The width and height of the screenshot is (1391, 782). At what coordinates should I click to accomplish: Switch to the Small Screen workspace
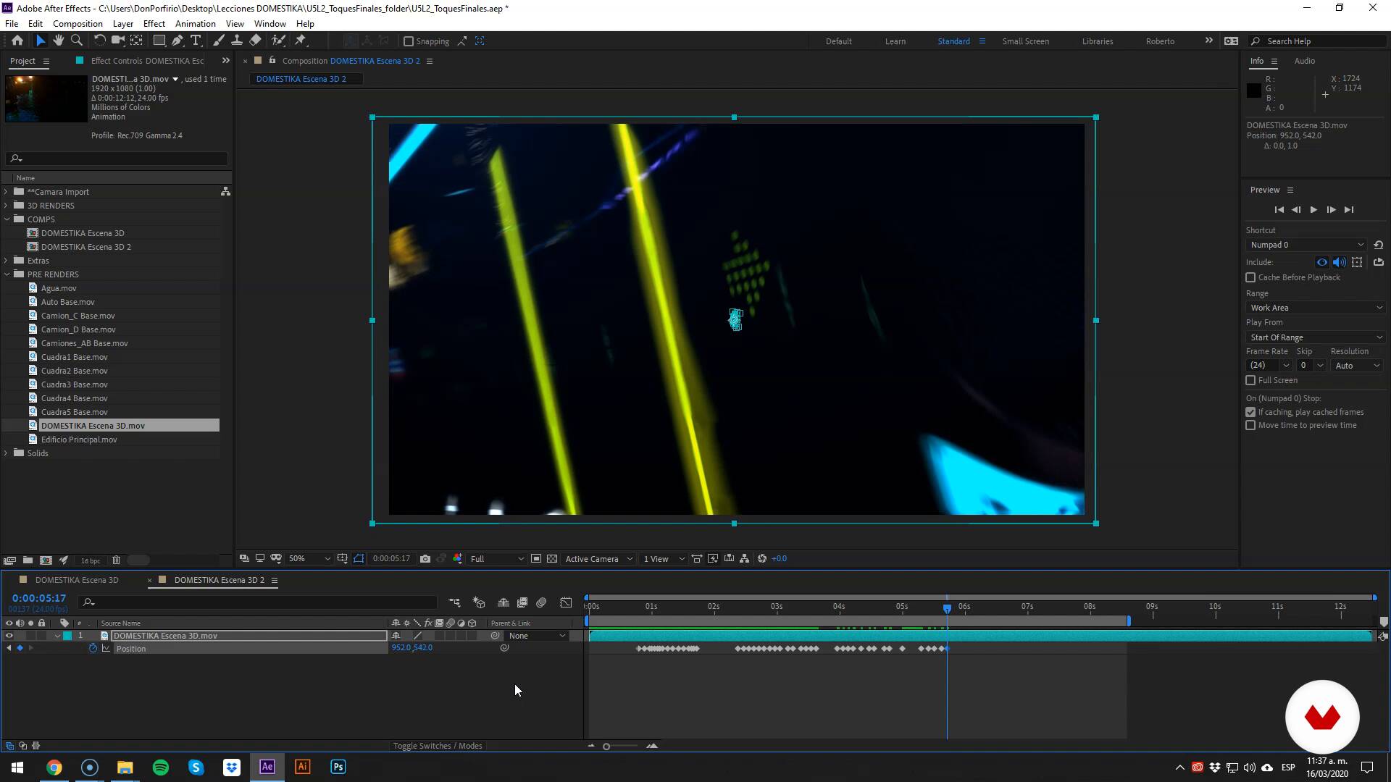coord(1025,41)
